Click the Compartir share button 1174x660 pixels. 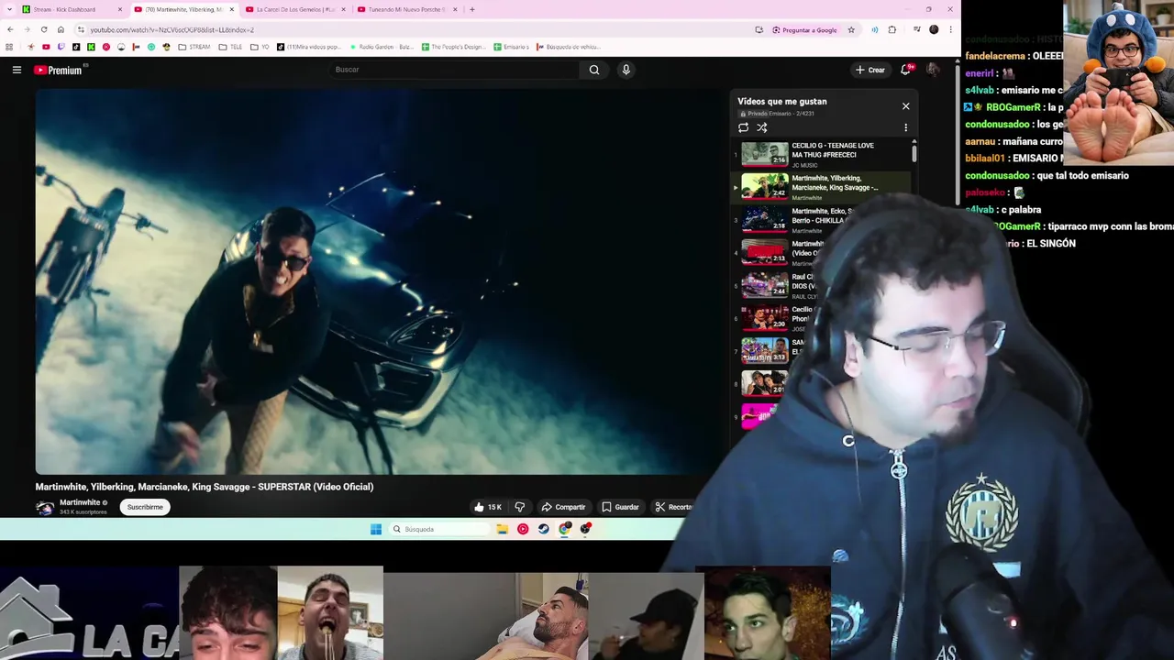(563, 507)
